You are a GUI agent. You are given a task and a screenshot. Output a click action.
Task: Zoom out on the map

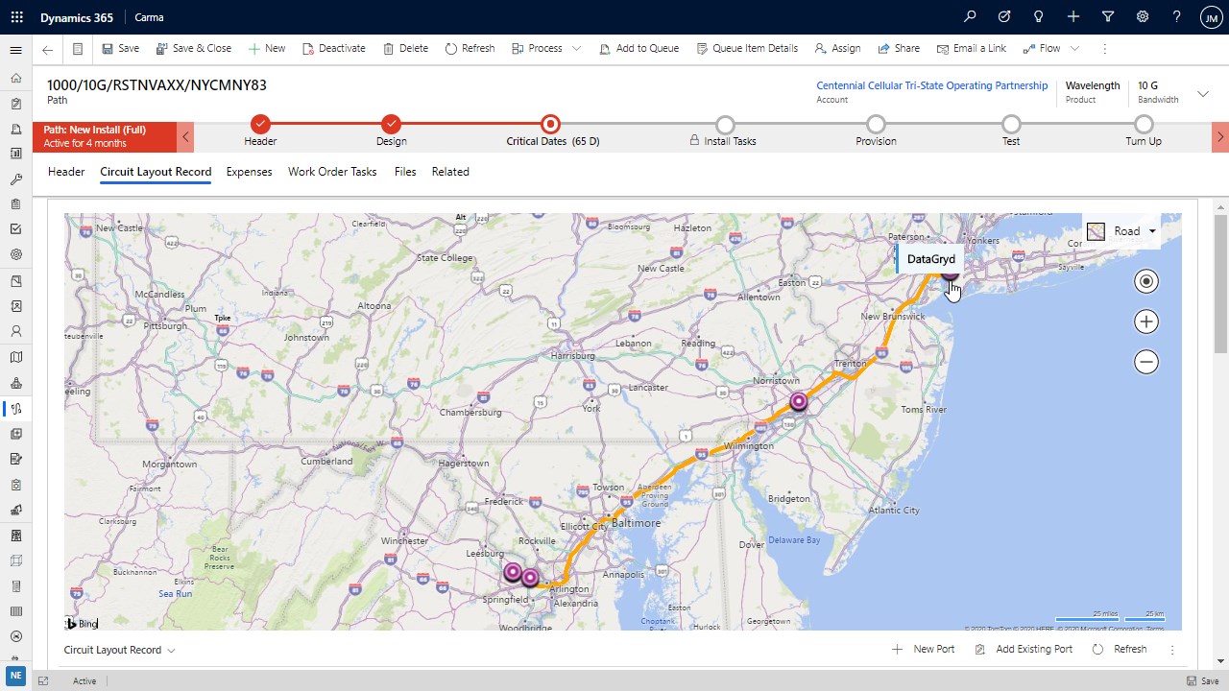[1145, 362]
